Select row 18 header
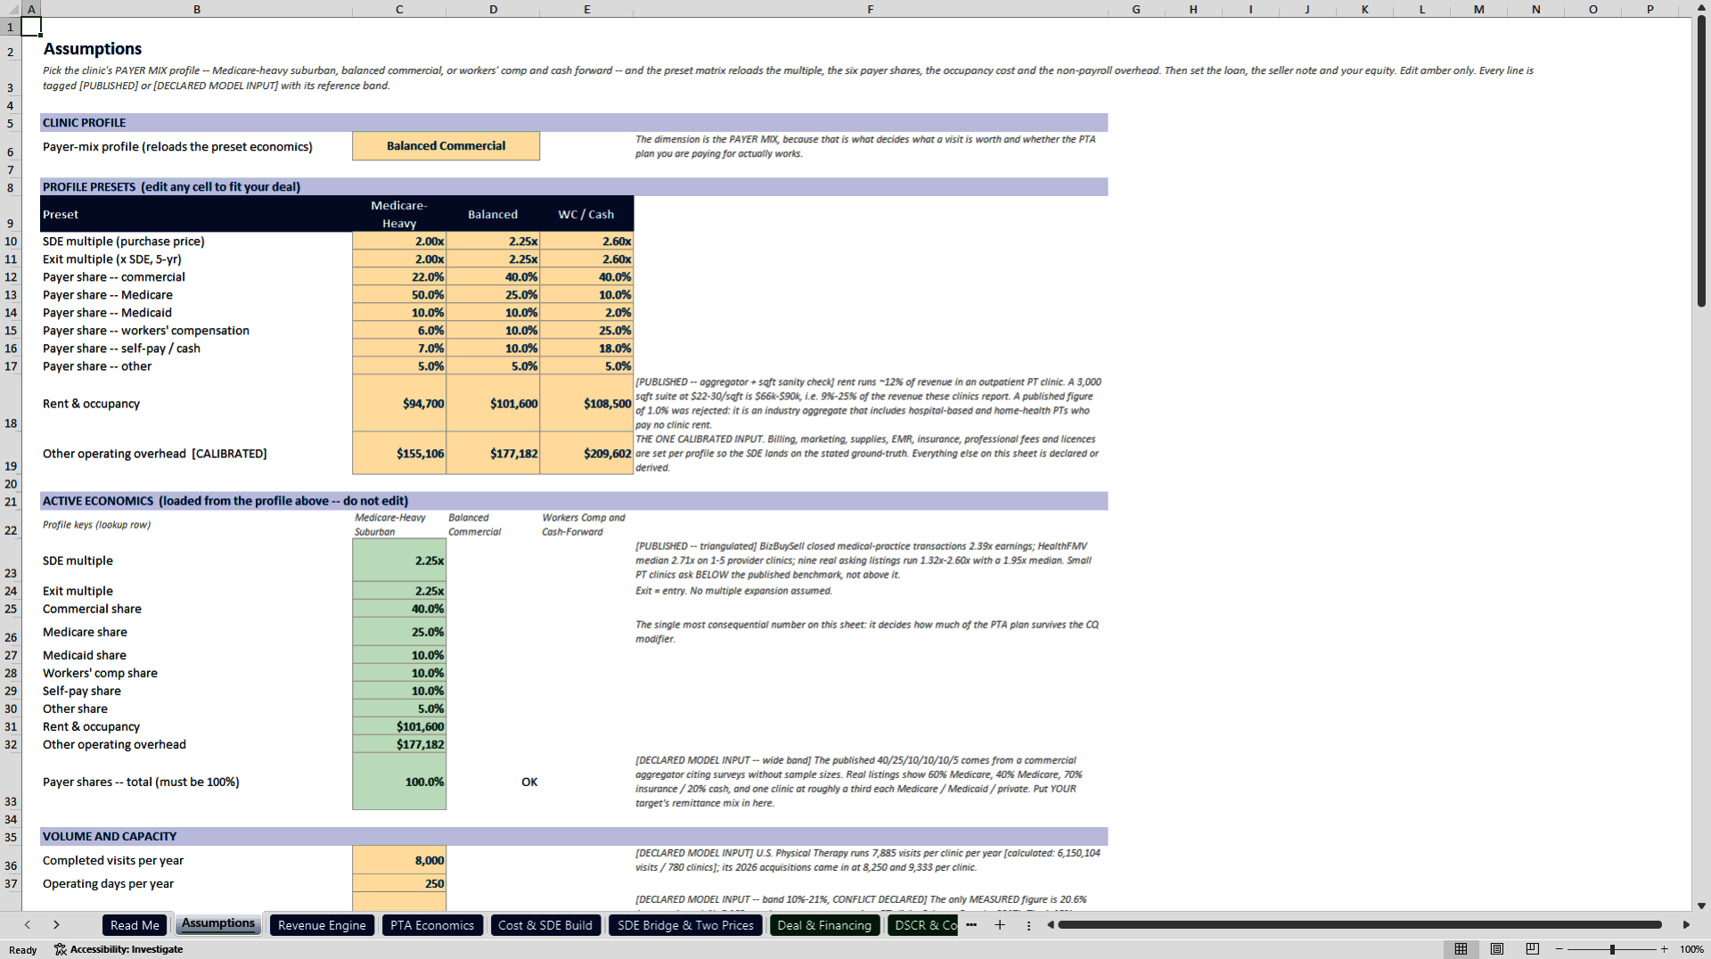Viewport: 1711px width, 959px height. [x=11, y=403]
